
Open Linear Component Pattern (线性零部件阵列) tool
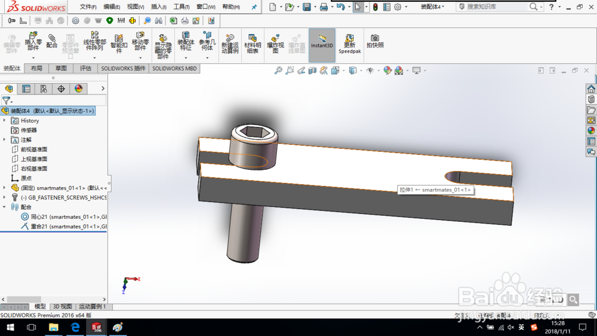pos(94,41)
